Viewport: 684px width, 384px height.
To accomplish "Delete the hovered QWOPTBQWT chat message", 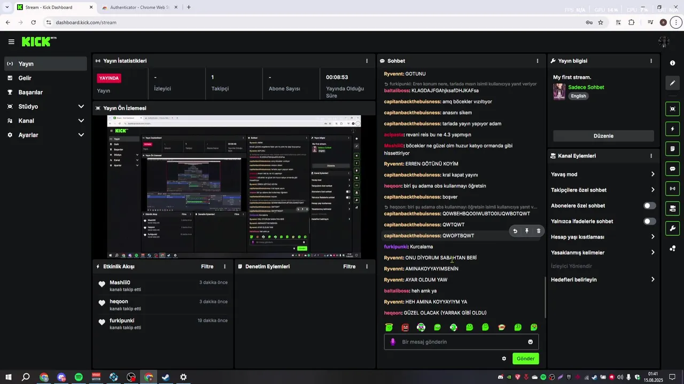I will tap(539, 231).
